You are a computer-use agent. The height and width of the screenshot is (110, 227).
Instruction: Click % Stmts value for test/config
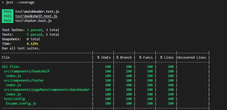[x=108, y=99]
